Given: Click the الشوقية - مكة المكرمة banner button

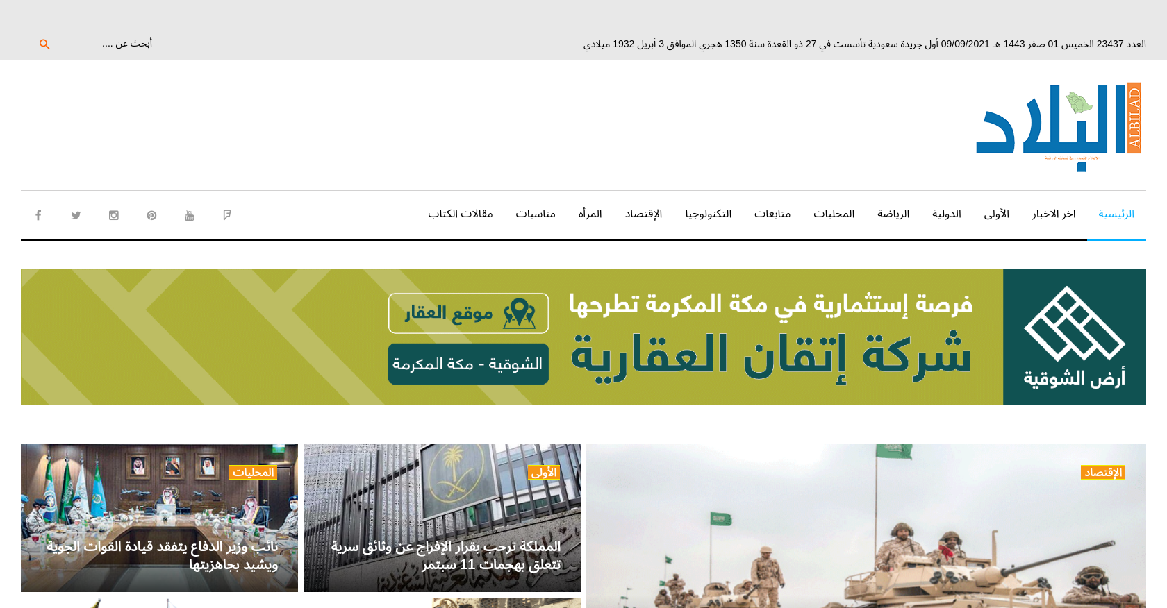Looking at the screenshot, I should [x=468, y=364].
